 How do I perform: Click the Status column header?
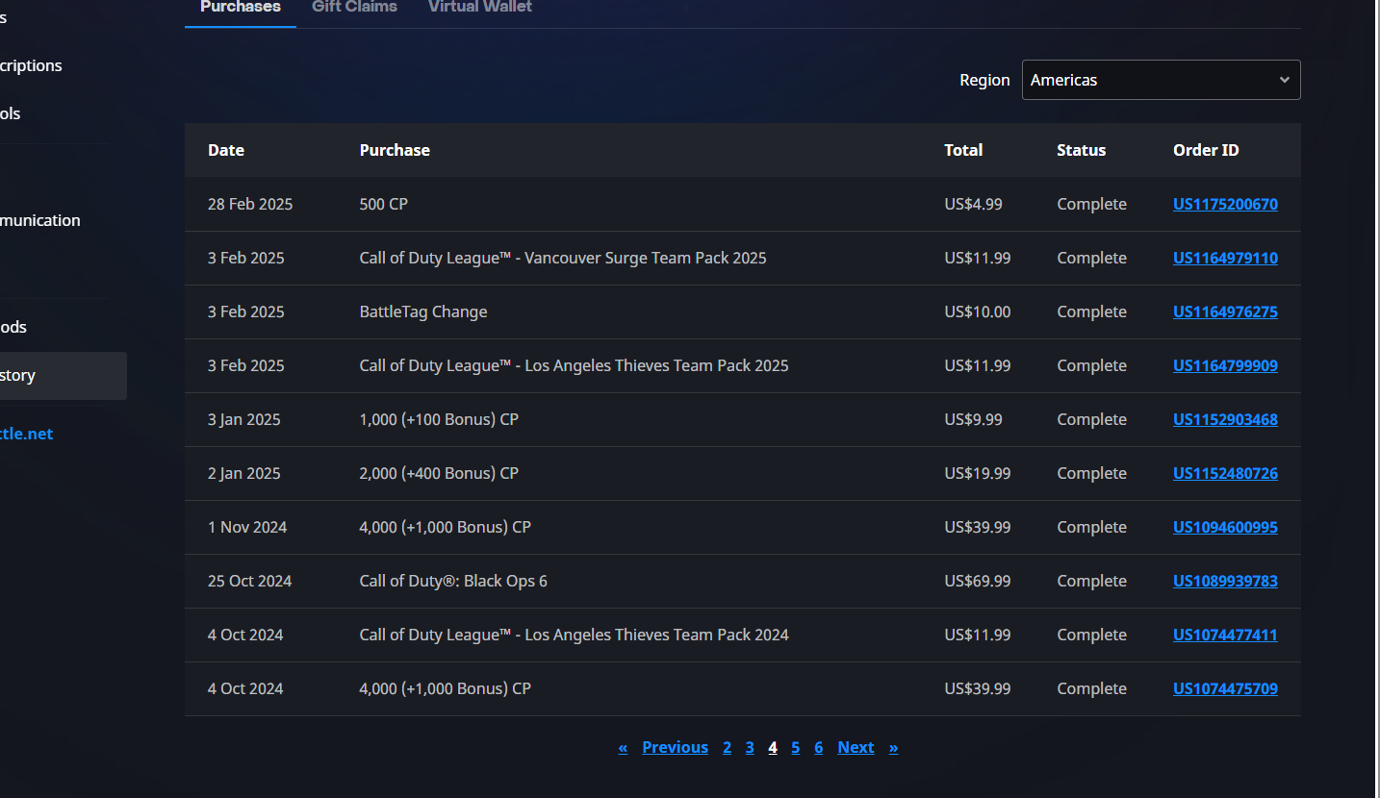[1081, 150]
